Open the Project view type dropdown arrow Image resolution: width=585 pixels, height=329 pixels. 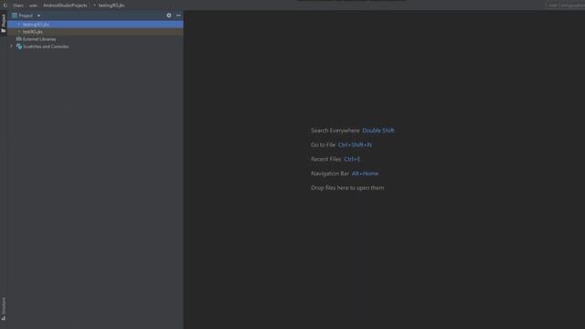pyautogui.click(x=38, y=16)
